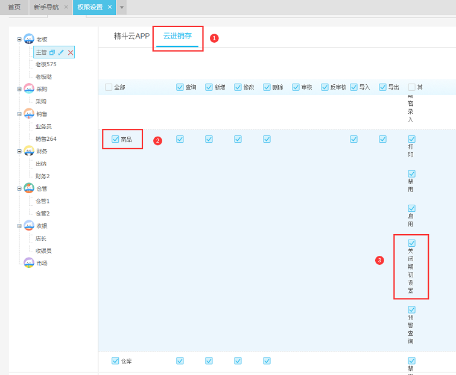Collapse the 收银 tree node
The width and height of the screenshot is (456, 375).
pyautogui.click(x=19, y=226)
